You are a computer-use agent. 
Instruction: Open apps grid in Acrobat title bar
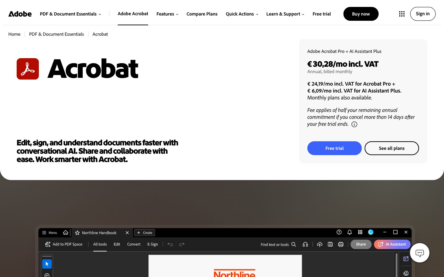pos(360,232)
